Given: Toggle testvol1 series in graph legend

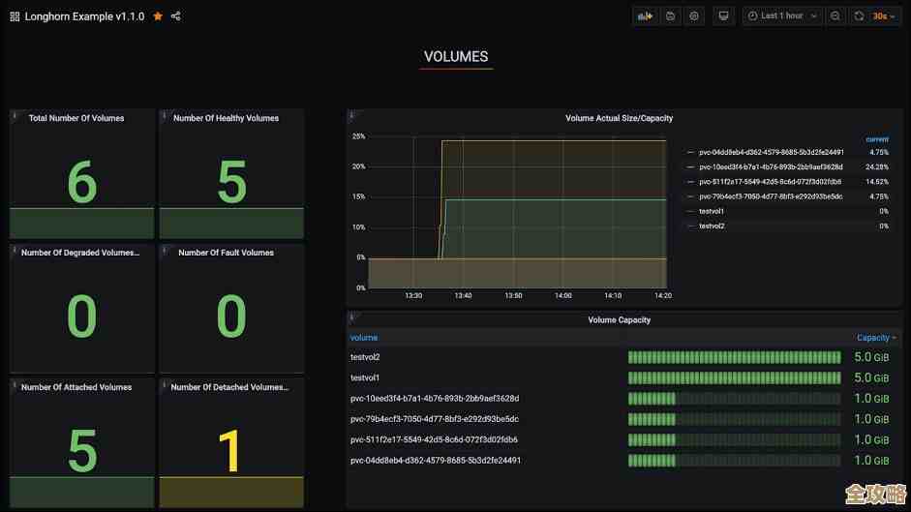Looking at the screenshot, I should [x=712, y=211].
